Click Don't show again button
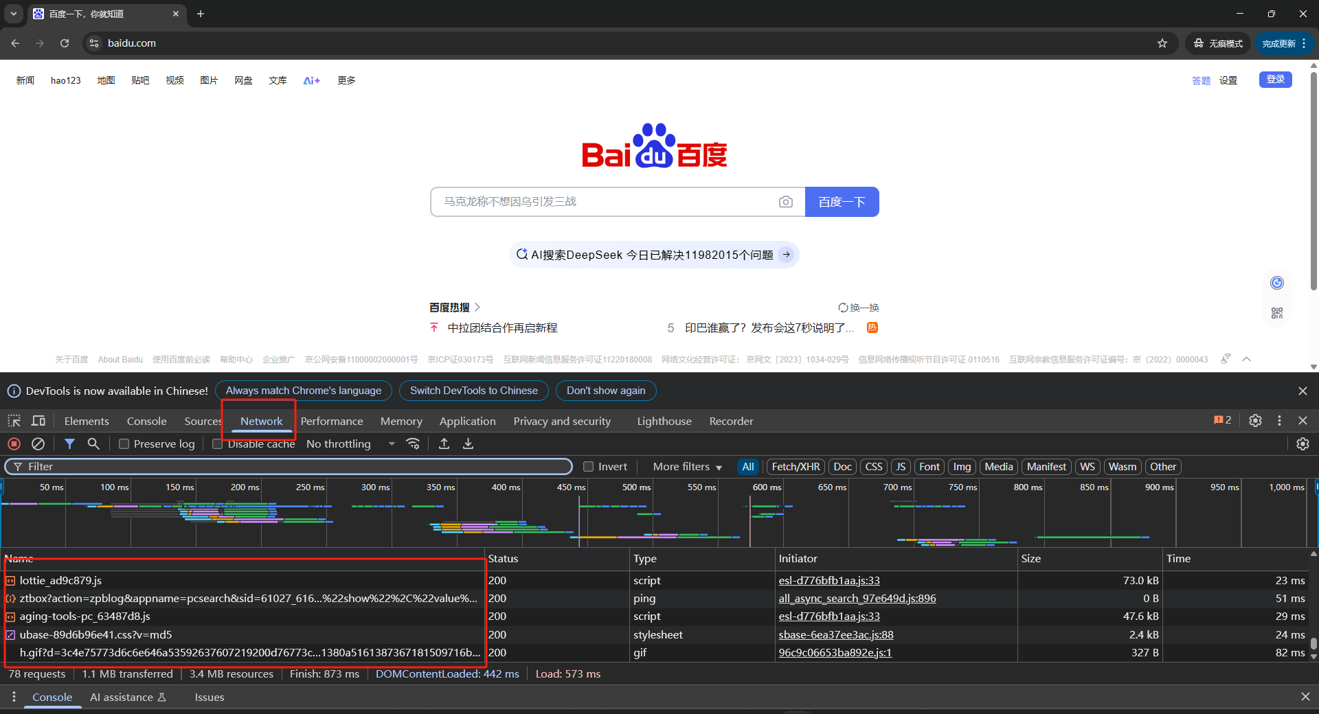Screen dimensions: 1319x714 [606, 391]
